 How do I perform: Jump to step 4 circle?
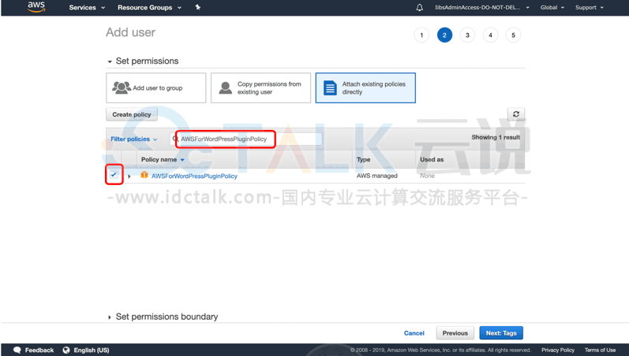click(490, 35)
